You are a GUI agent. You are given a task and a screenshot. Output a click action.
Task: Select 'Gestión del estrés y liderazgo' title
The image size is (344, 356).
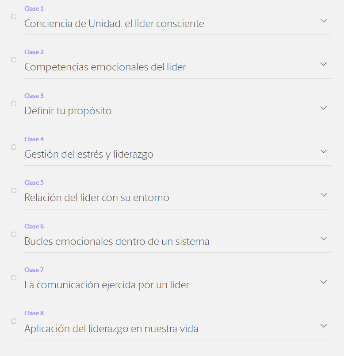coord(89,155)
